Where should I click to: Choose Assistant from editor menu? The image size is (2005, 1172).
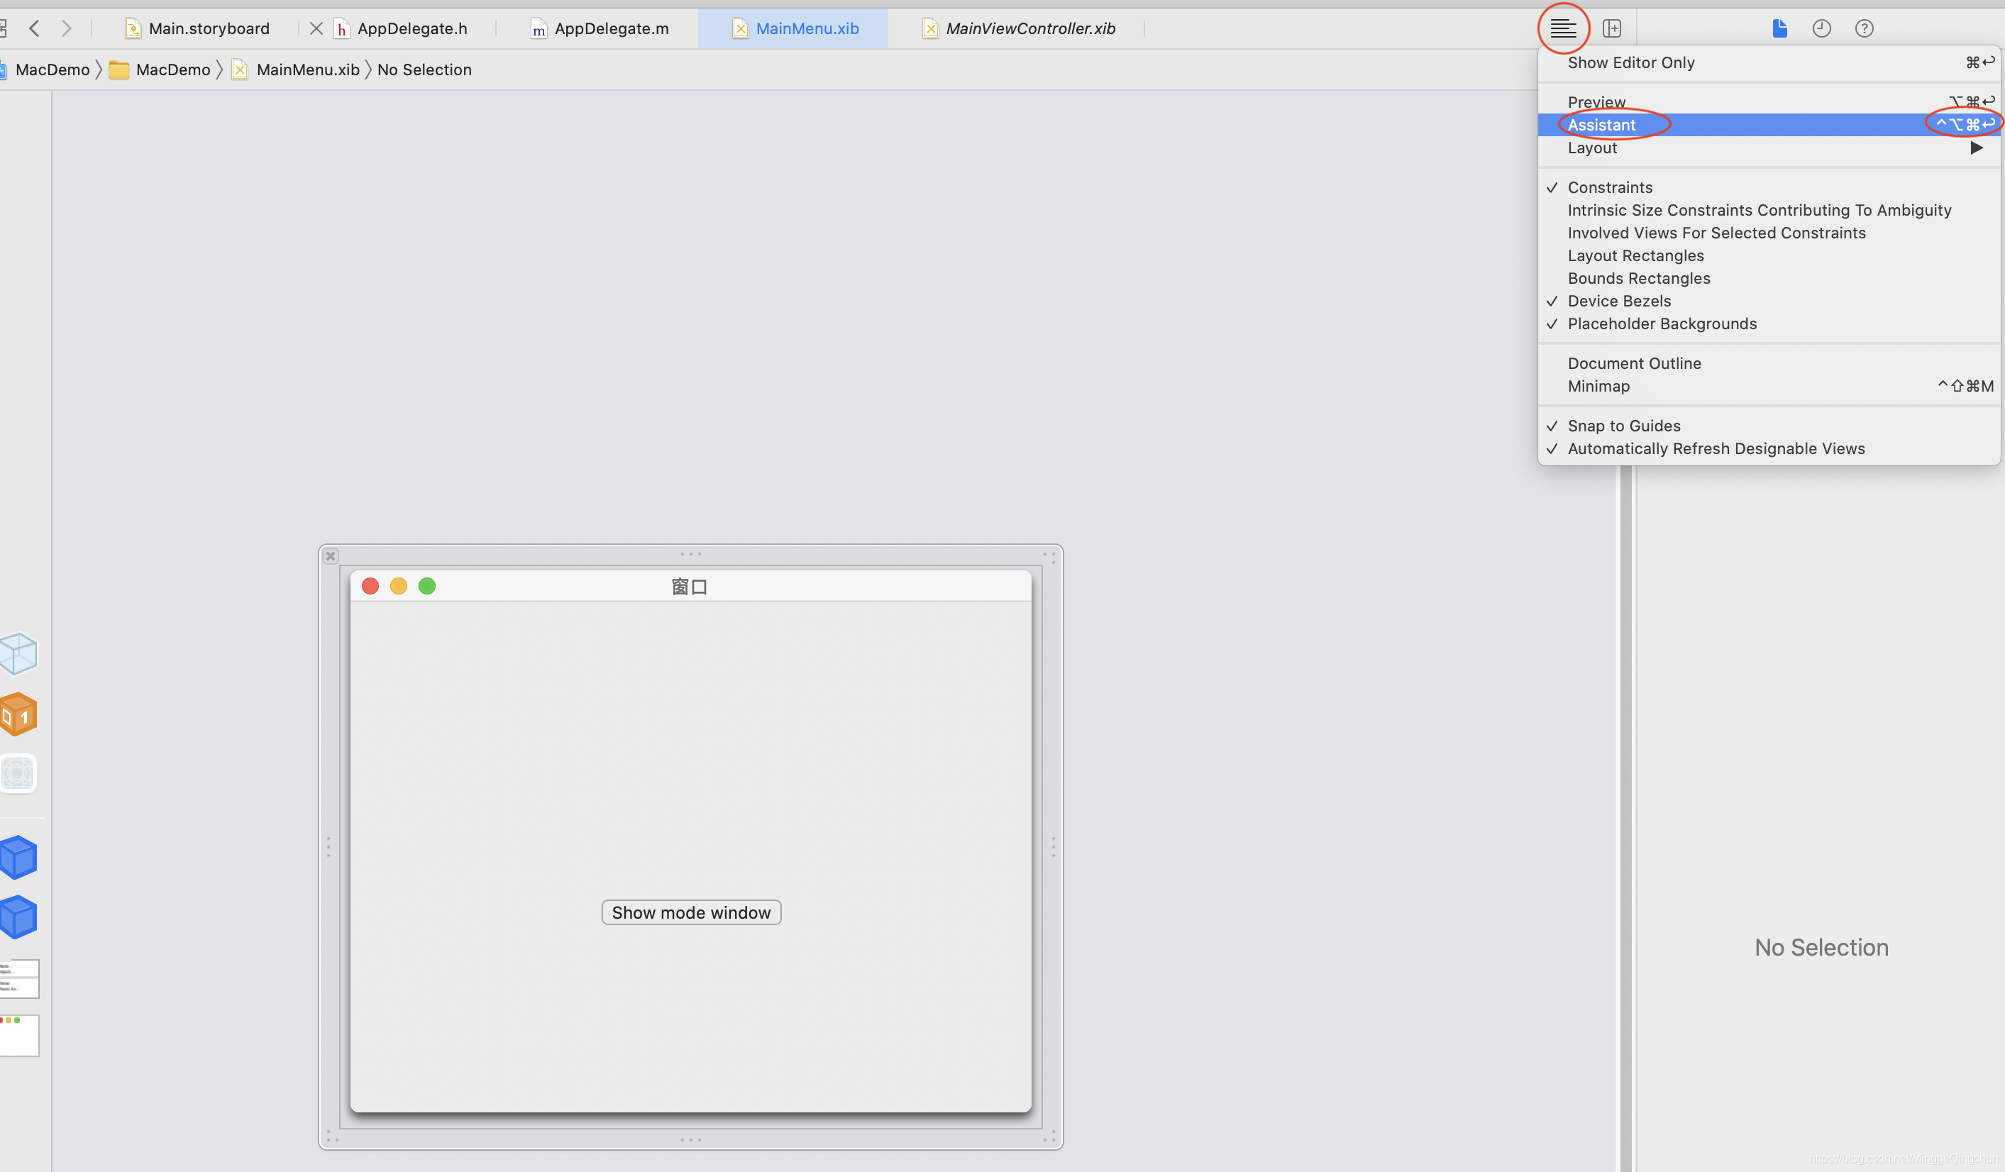coord(1601,125)
